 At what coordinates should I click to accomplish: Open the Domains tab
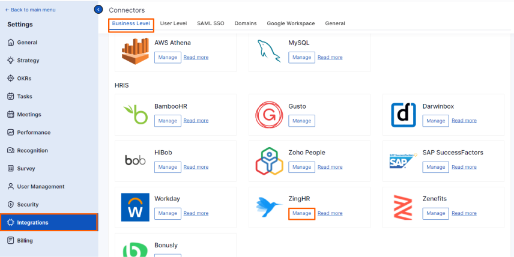click(x=246, y=23)
